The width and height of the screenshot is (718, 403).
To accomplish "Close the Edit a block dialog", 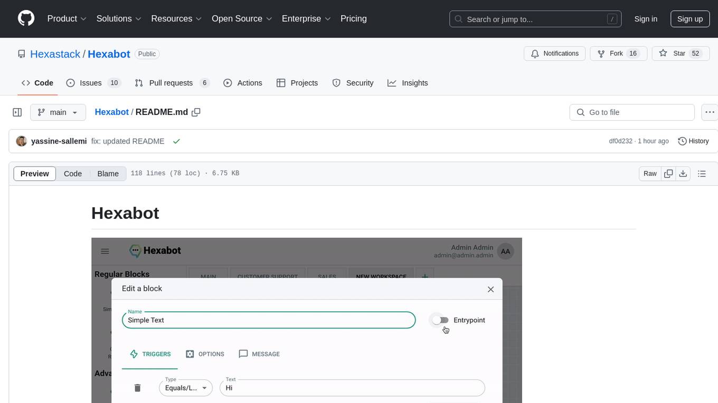I will coord(490,289).
